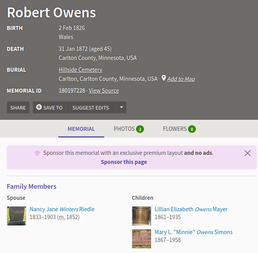Screen dimensions: 258x253
Task: Switch to the Photos tab
Action: (129, 129)
